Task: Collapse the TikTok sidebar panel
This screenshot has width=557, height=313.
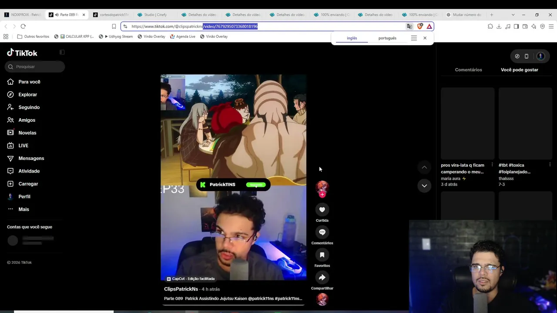Action: click(62, 52)
